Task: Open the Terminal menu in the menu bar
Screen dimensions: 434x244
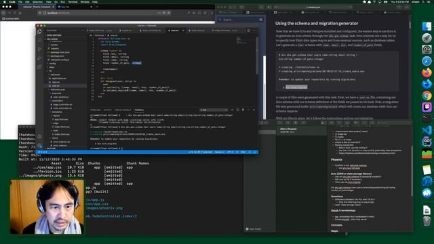Action: (73, 1)
